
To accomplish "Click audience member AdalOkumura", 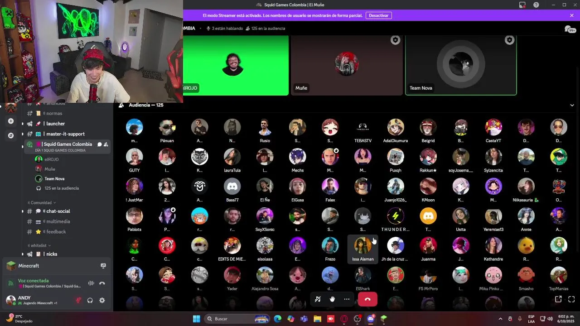I will click(396, 131).
